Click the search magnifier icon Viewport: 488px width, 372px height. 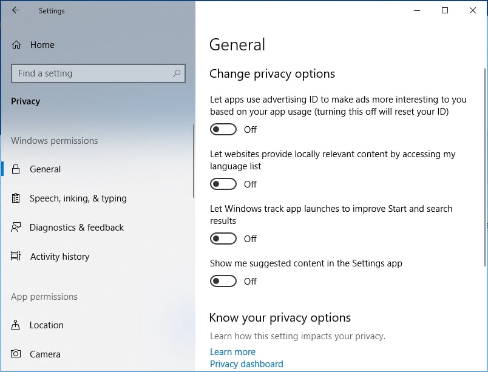[177, 73]
